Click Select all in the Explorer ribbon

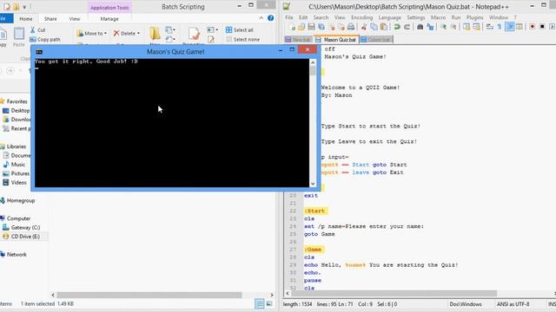click(240, 30)
